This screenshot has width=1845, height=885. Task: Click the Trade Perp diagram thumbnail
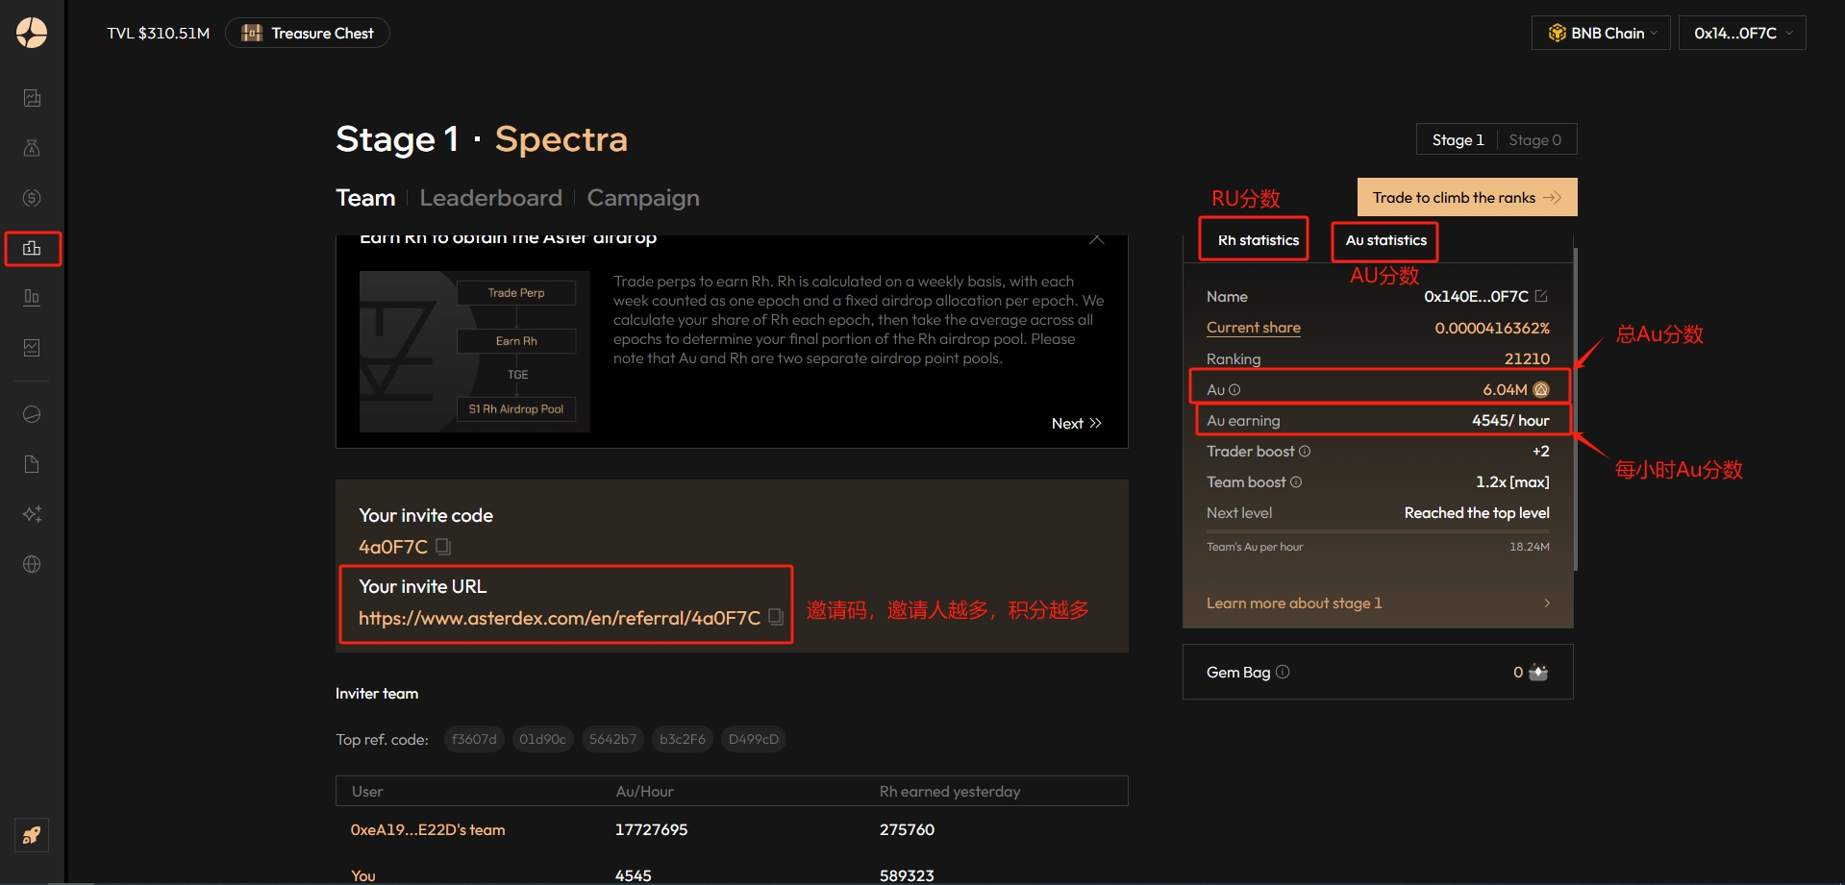tap(475, 352)
